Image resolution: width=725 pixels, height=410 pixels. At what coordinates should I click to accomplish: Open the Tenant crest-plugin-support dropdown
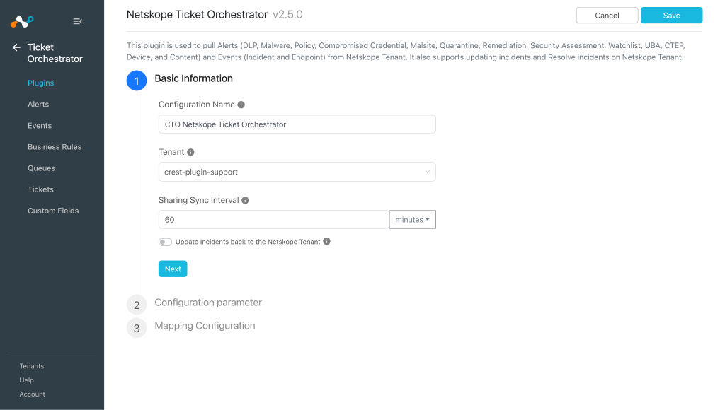pyautogui.click(x=297, y=172)
